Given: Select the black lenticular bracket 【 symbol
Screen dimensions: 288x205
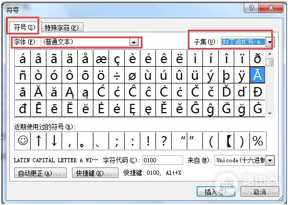Looking at the screenshot, I should pyautogui.click(x=226, y=141).
